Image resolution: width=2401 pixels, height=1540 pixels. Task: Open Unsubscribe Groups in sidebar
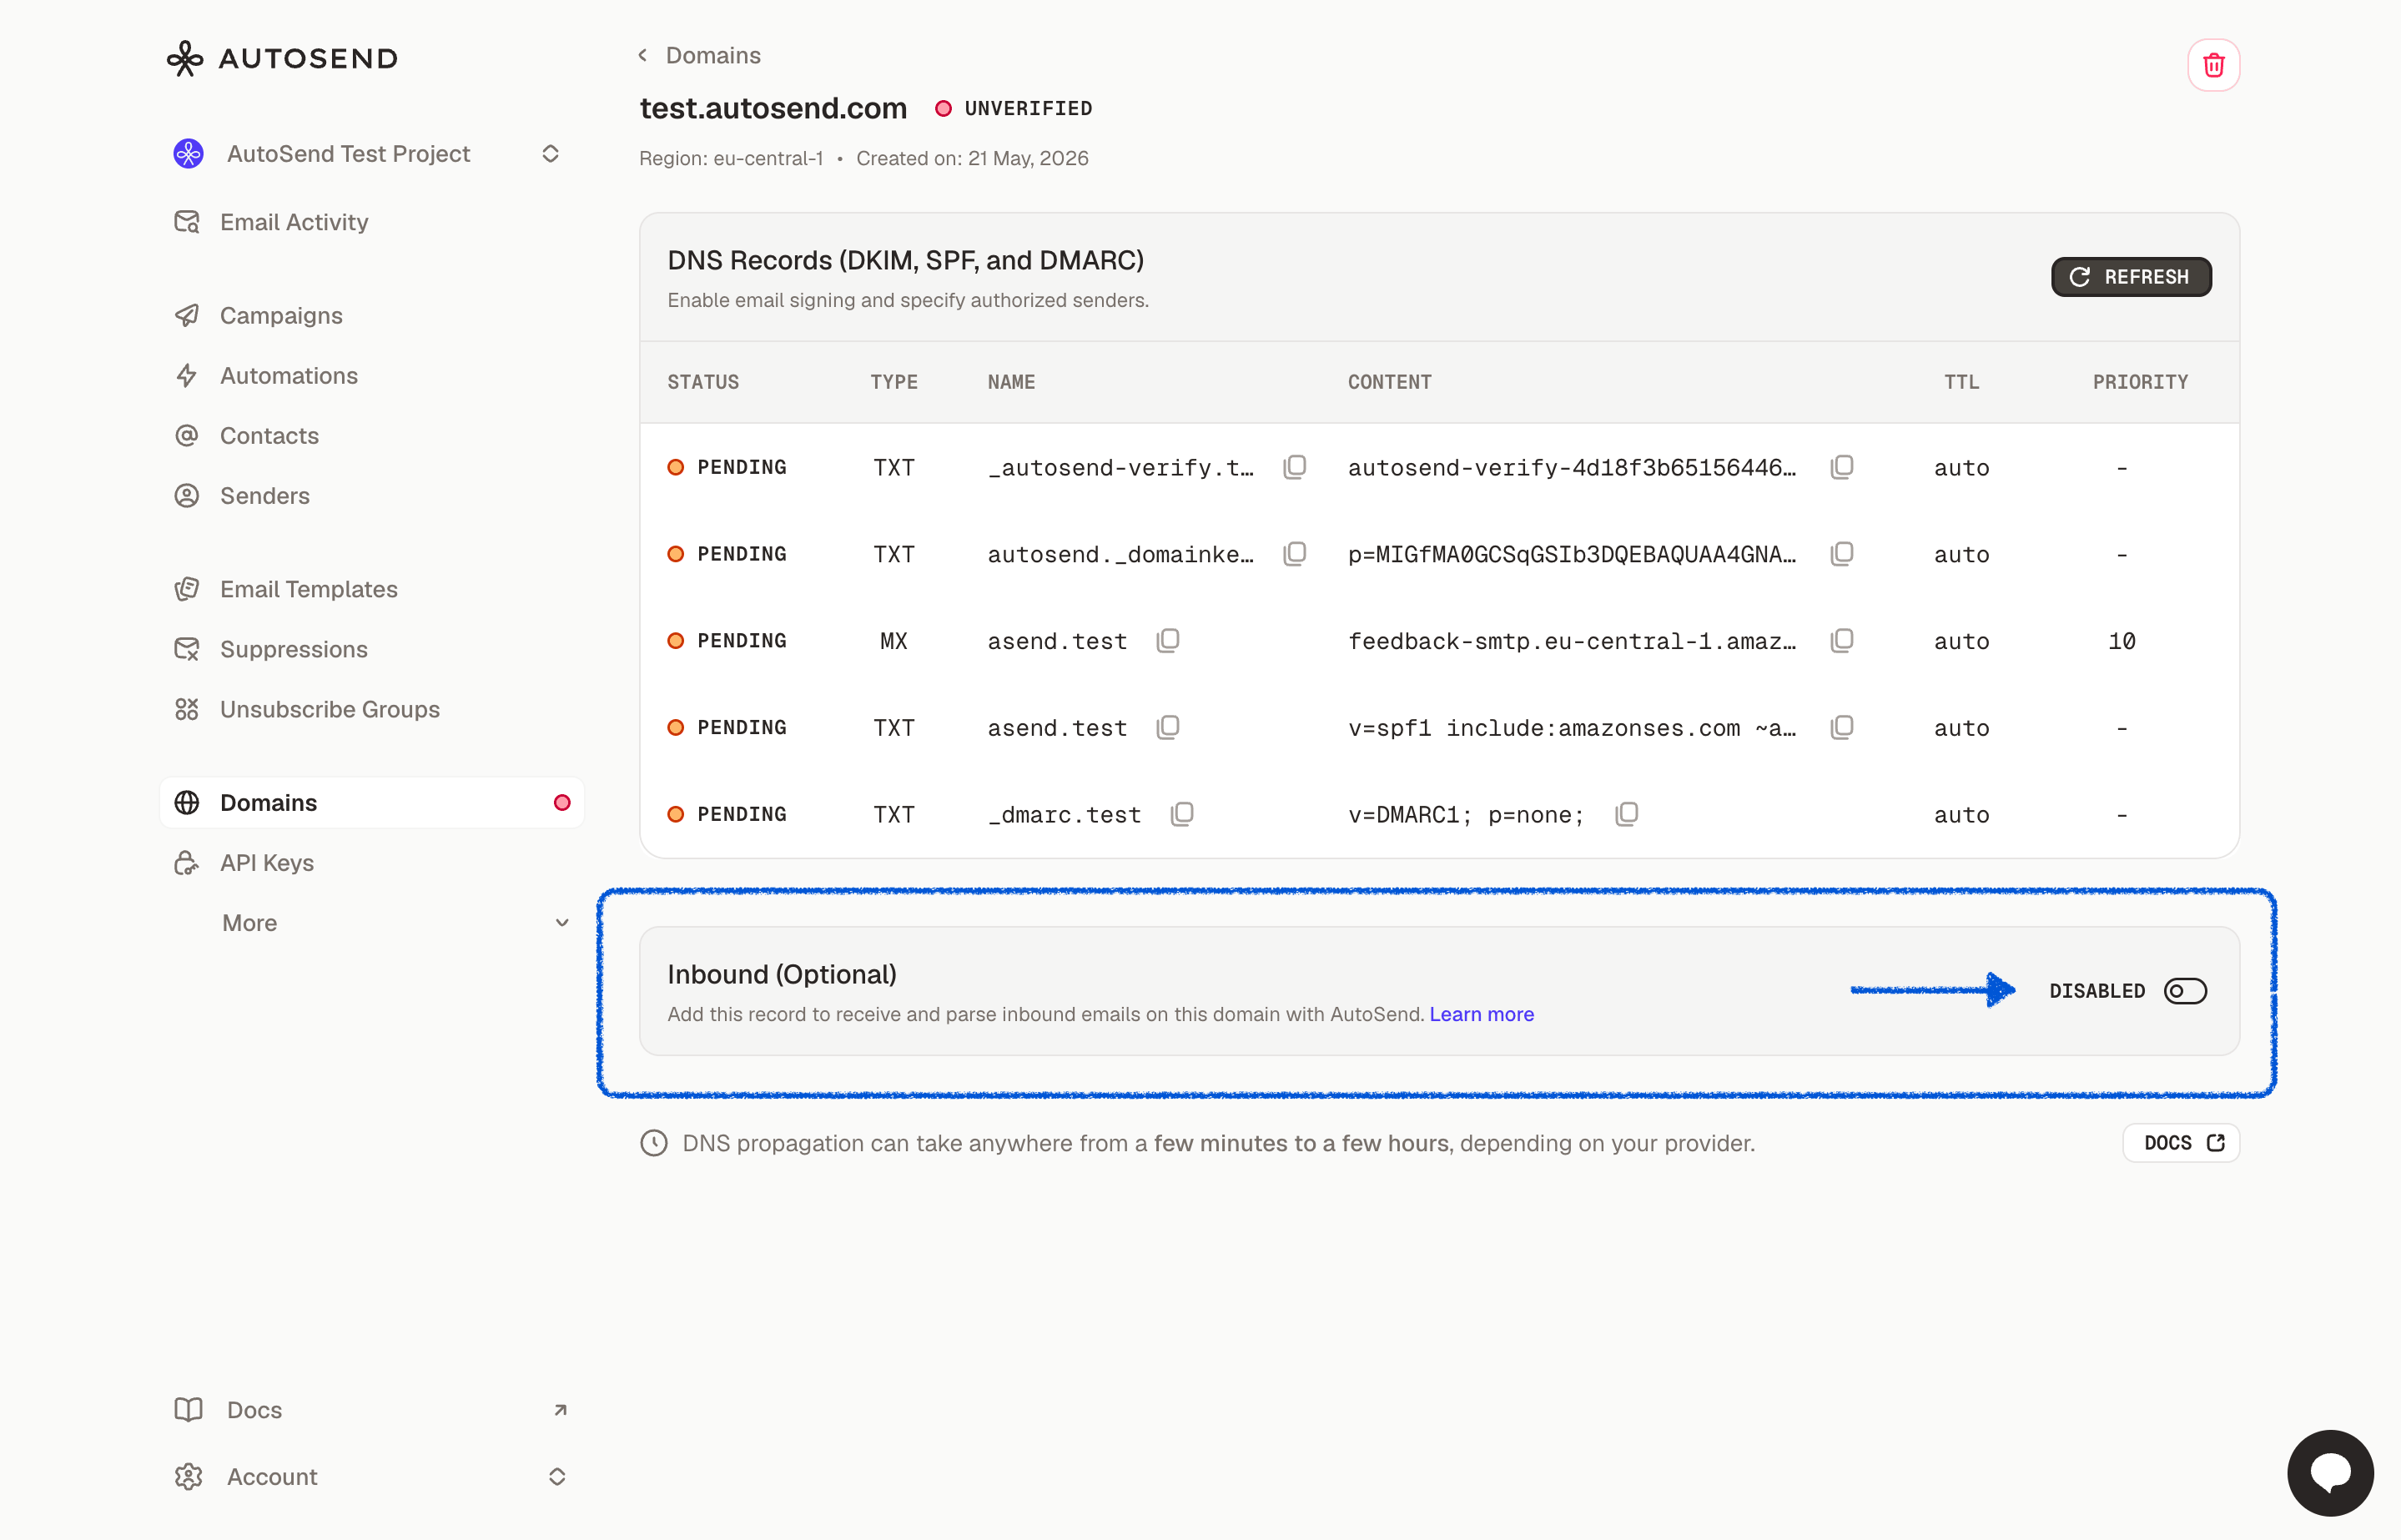pos(372,709)
